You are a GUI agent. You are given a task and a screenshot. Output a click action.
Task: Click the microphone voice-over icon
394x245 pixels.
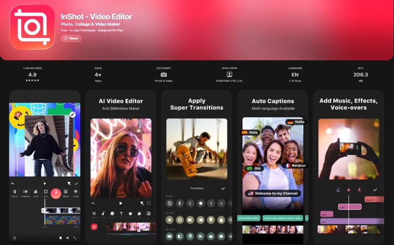click(x=360, y=190)
